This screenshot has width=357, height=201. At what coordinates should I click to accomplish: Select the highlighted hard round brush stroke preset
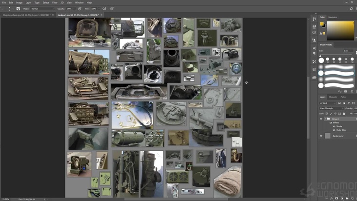[x=337, y=73]
